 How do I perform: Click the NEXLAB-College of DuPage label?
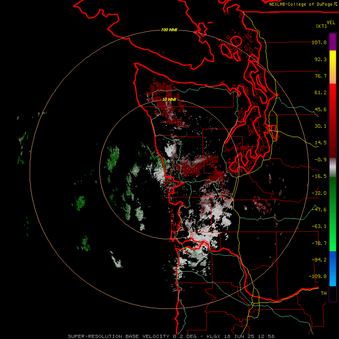(303, 4)
